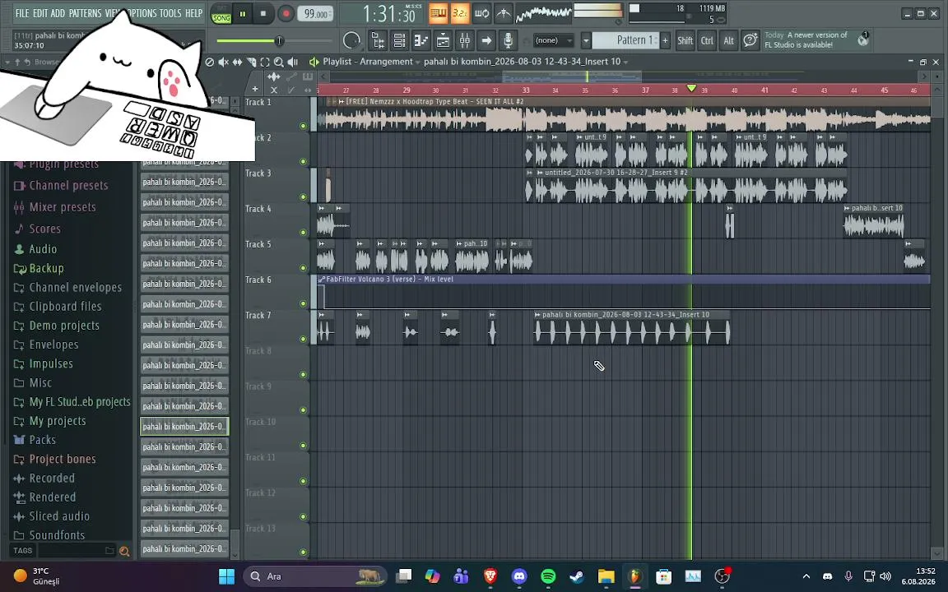
Task: Stop playback with the stop button
Action: point(263,13)
